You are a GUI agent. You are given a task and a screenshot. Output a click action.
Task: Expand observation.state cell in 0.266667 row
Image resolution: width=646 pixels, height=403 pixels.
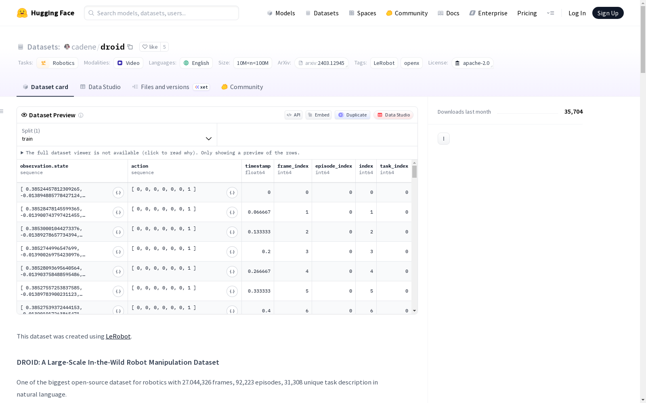(x=118, y=272)
